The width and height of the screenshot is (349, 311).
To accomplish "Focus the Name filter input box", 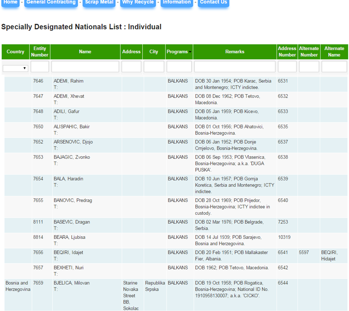I will click(x=85, y=67).
